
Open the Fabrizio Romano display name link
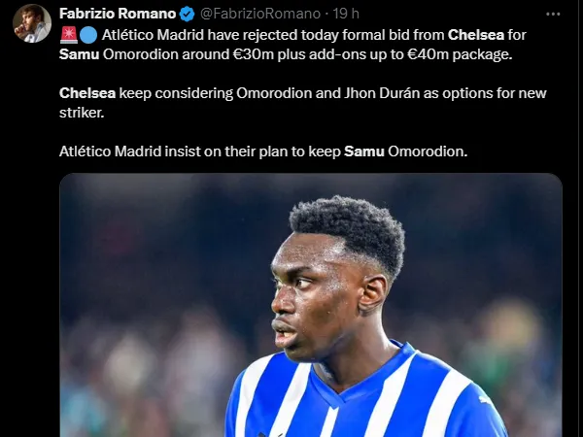coord(118,14)
